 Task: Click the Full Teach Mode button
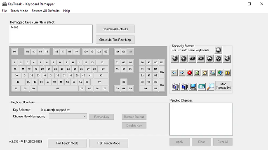click(x=67, y=143)
